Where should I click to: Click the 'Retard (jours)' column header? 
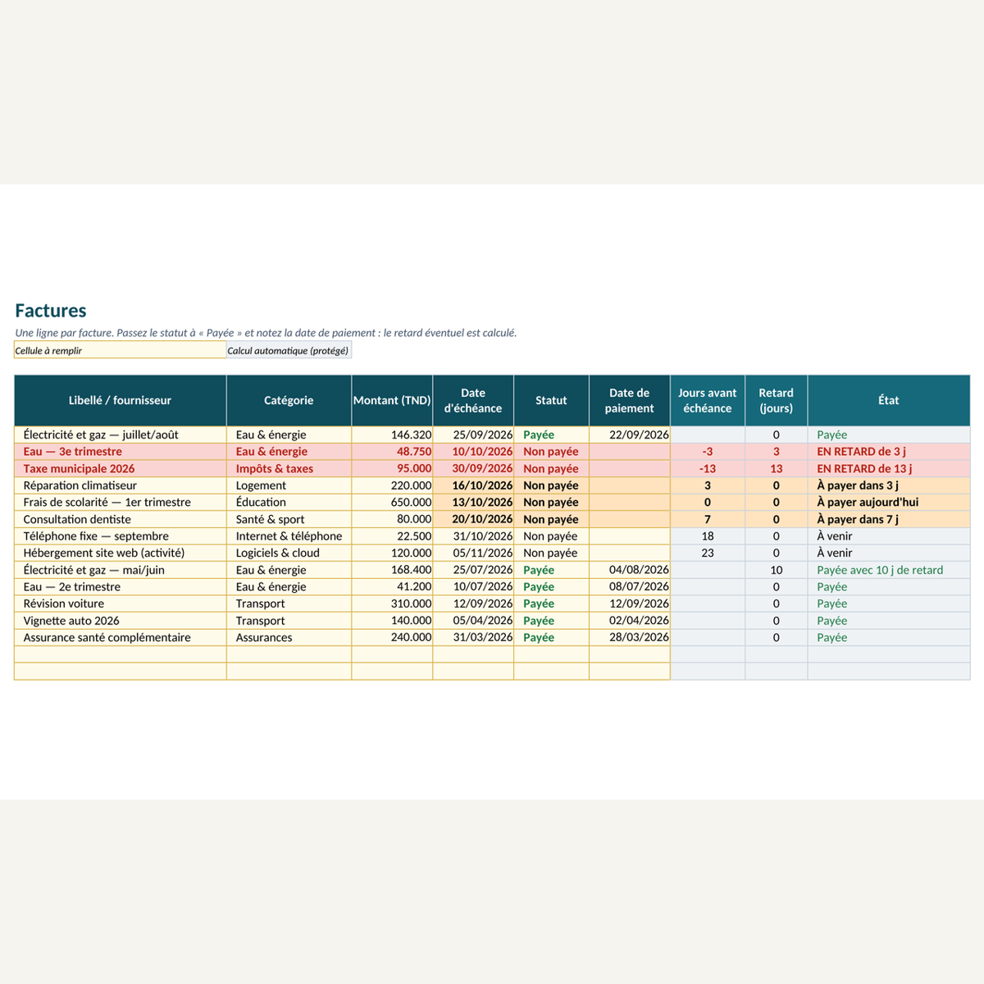point(777,400)
